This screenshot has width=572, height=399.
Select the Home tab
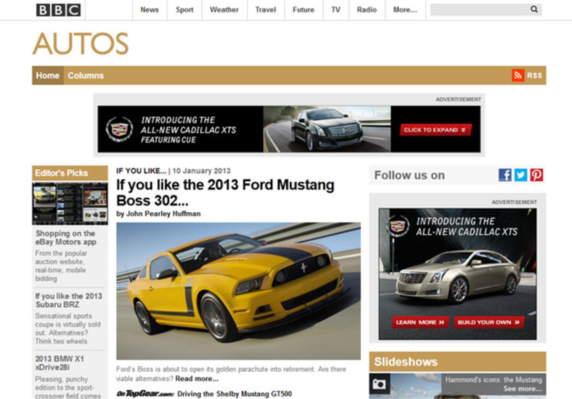(x=47, y=75)
